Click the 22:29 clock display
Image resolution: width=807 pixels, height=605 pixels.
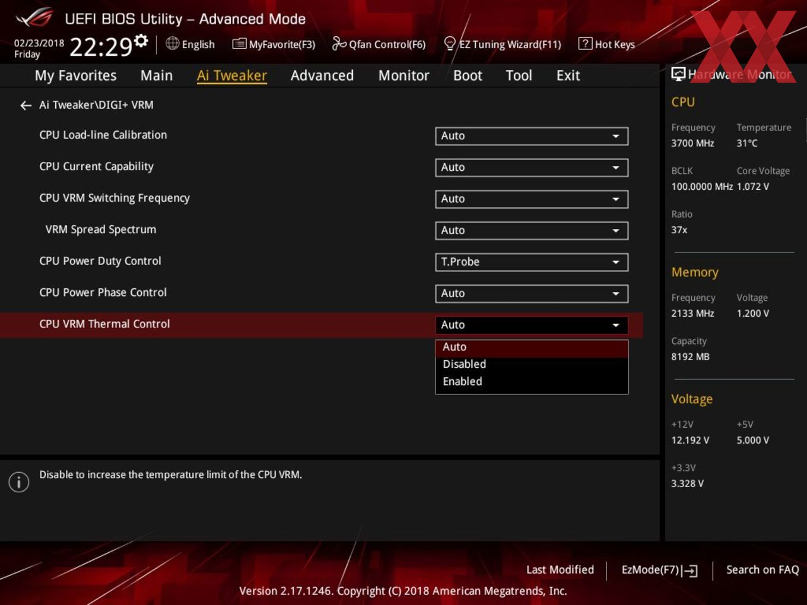pyautogui.click(x=101, y=47)
